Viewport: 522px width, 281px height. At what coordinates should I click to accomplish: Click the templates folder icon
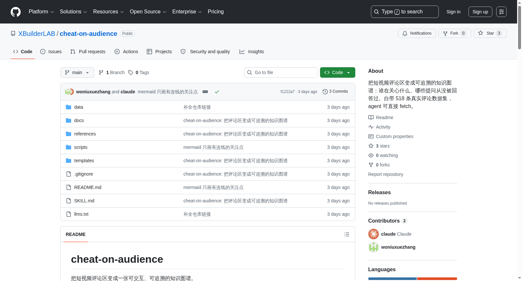[x=69, y=161]
